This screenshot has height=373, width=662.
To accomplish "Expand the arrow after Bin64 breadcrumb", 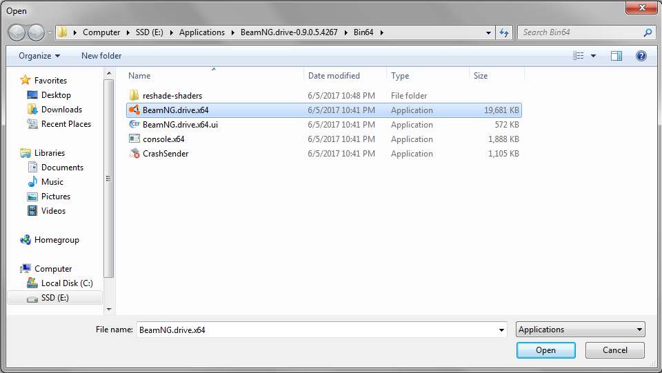I will click(381, 32).
